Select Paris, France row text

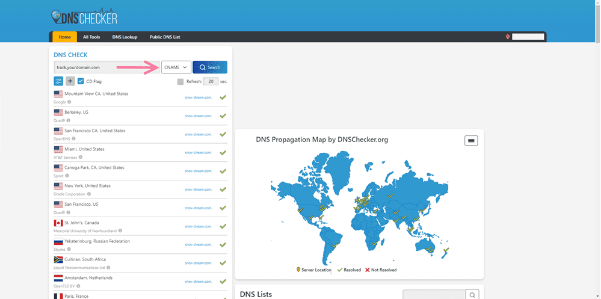(76, 296)
